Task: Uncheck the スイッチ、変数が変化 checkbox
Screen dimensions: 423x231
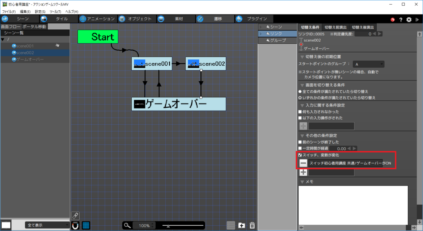Action: (x=300, y=155)
